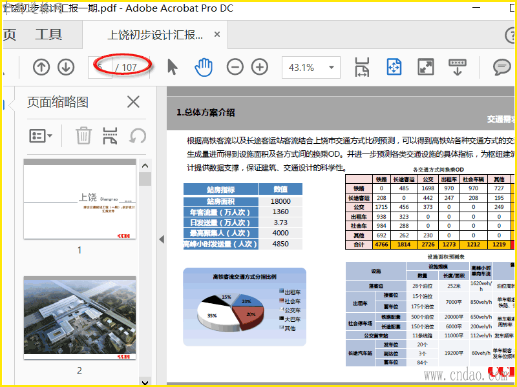Click the 高峰小时发送量 value 4850
The height and width of the screenshot is (387, 517).
pos(280,244)
